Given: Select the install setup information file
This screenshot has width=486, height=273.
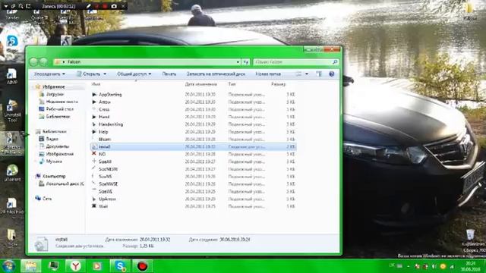Looking at the screenshot, I should point(194,146).
